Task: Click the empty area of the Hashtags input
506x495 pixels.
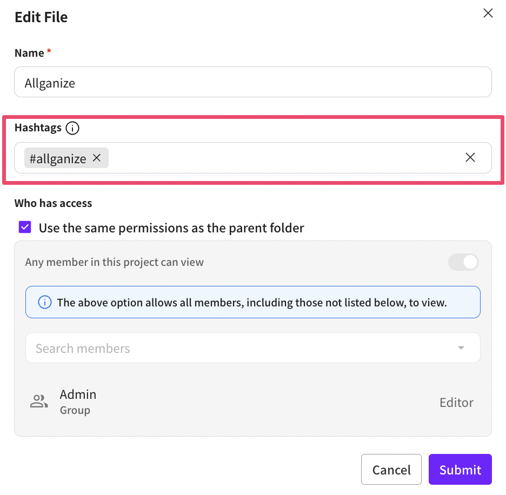Action: coord(281,158)
